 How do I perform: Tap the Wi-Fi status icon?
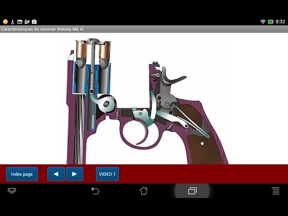(263, 22)
